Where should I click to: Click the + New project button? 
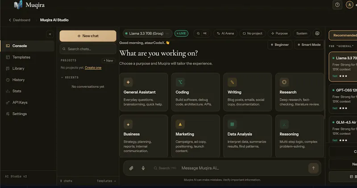pos(108,60)
